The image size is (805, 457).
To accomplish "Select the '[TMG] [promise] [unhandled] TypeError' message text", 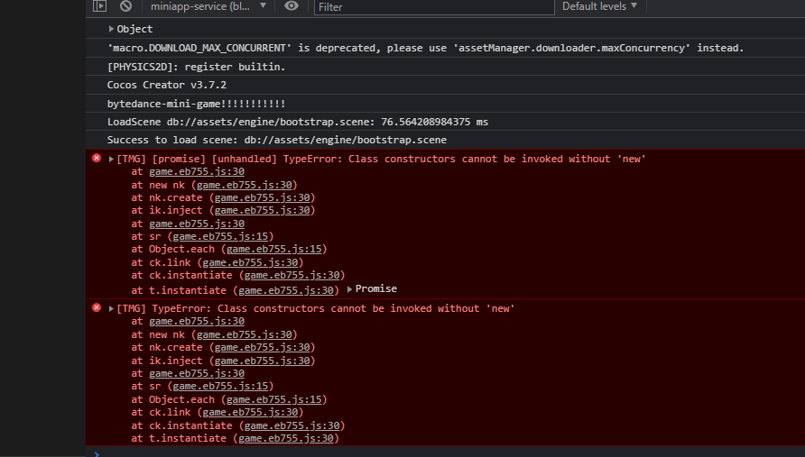I will (x=381, y=159).
